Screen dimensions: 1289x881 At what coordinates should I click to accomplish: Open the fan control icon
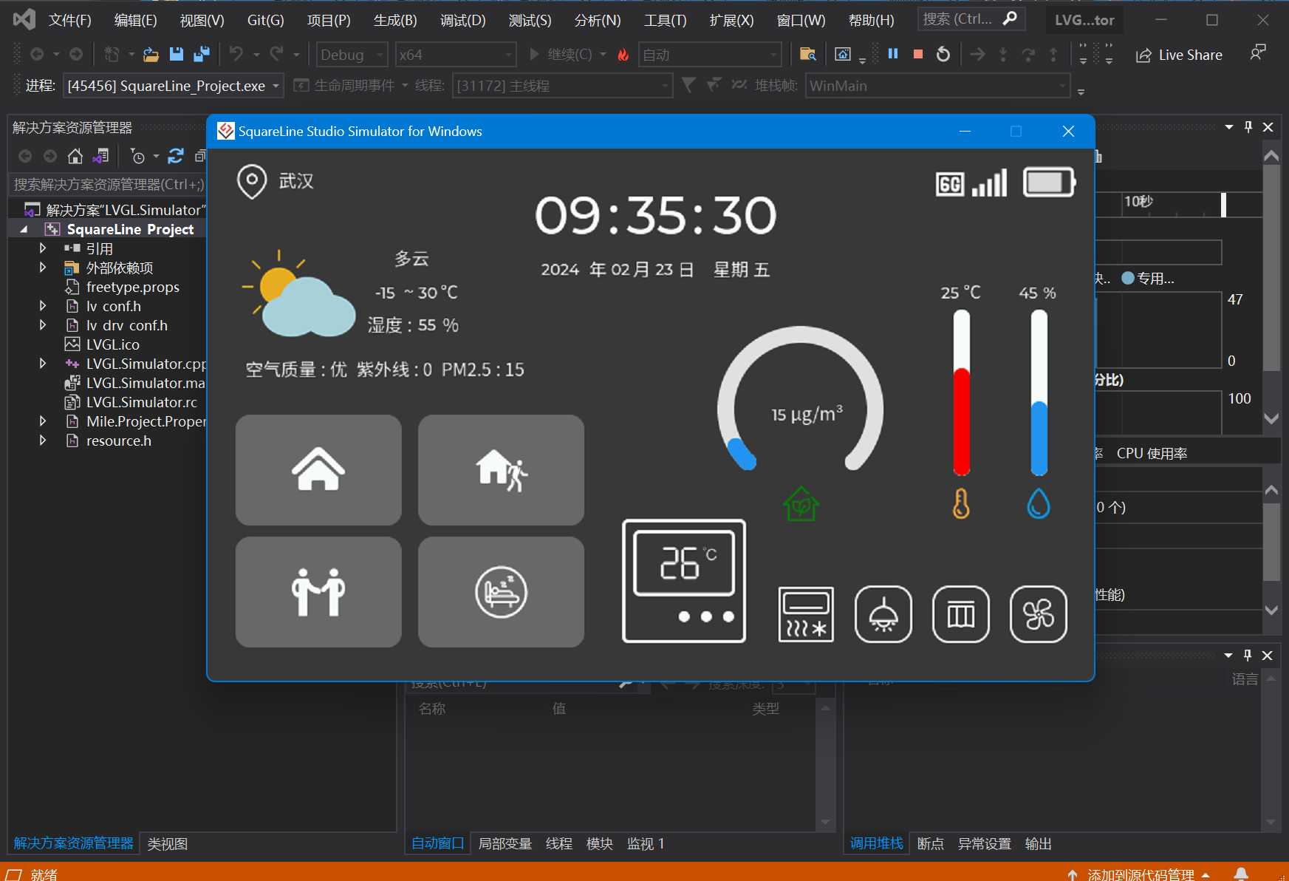tap(1038, 614)
